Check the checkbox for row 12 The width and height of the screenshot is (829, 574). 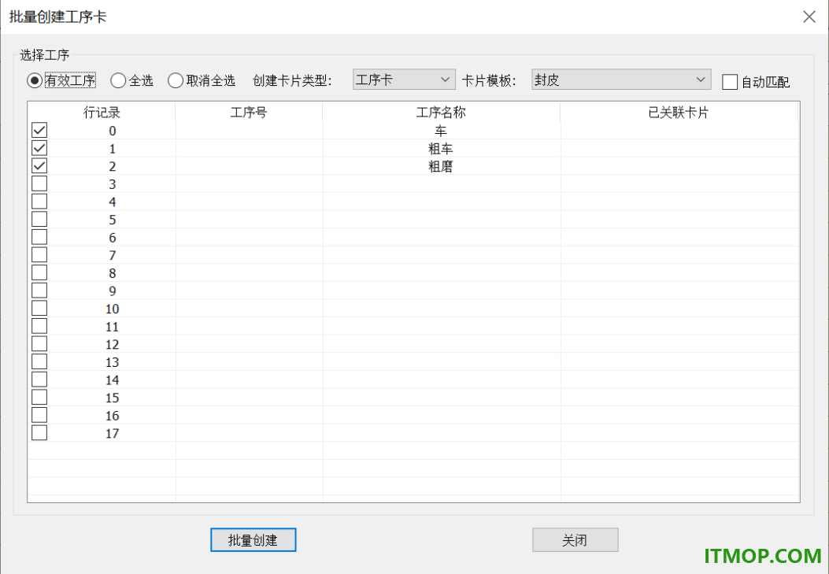39,343
